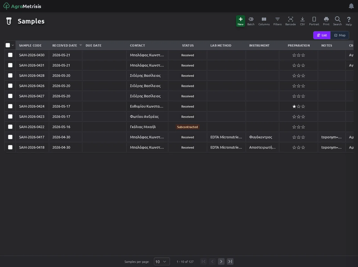Click the AgroMetrisis logo
The image size is (358, 267).
coord(22,6)
